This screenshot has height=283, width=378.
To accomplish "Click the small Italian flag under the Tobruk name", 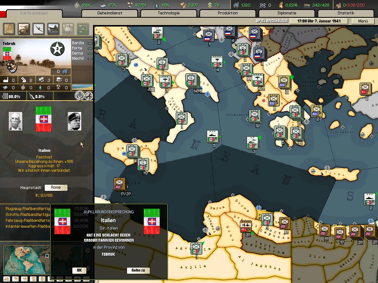I will tap(7, 55).
